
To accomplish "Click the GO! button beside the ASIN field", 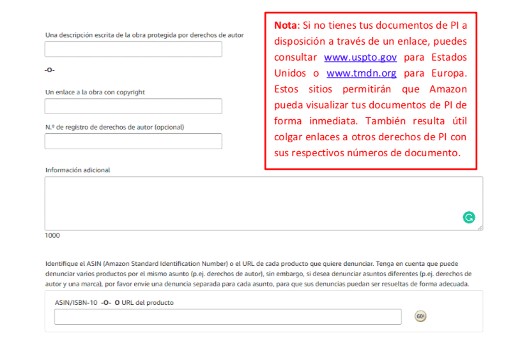I will tap(420, 316).
